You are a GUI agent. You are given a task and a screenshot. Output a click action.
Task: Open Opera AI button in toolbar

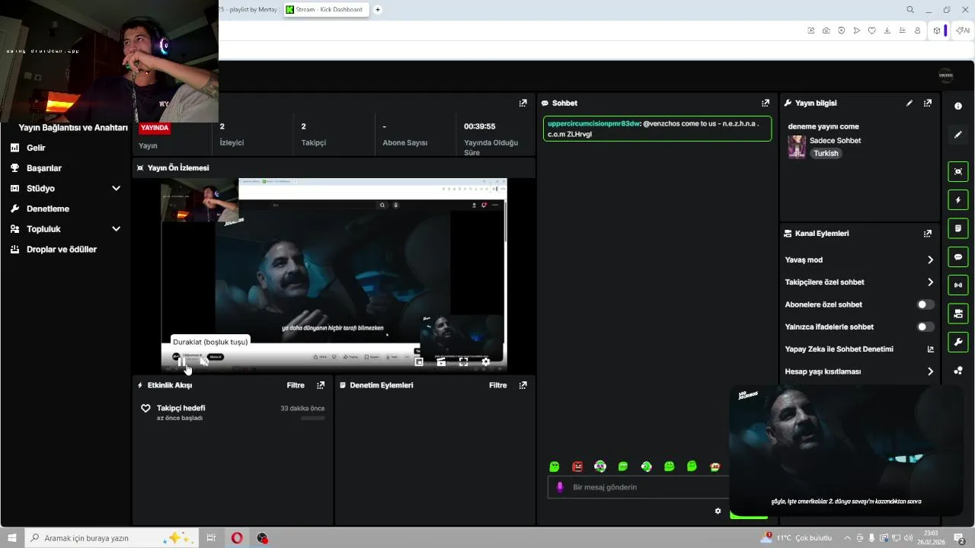point(962,30)
